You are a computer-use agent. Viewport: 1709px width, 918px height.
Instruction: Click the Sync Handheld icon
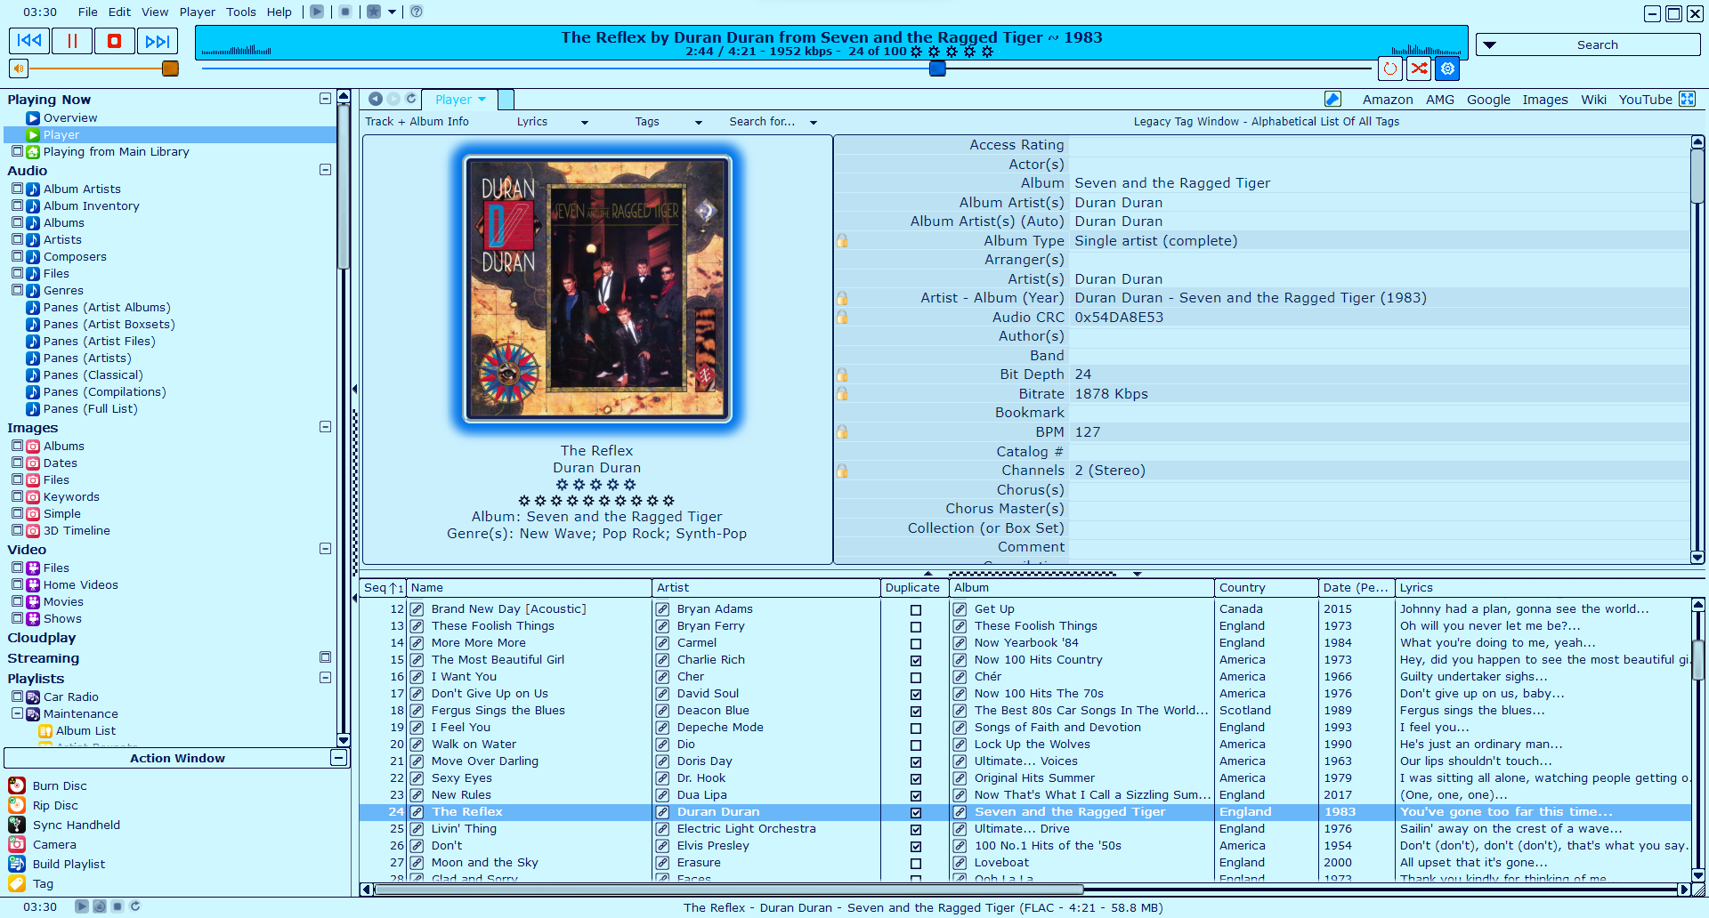point(17,825)
